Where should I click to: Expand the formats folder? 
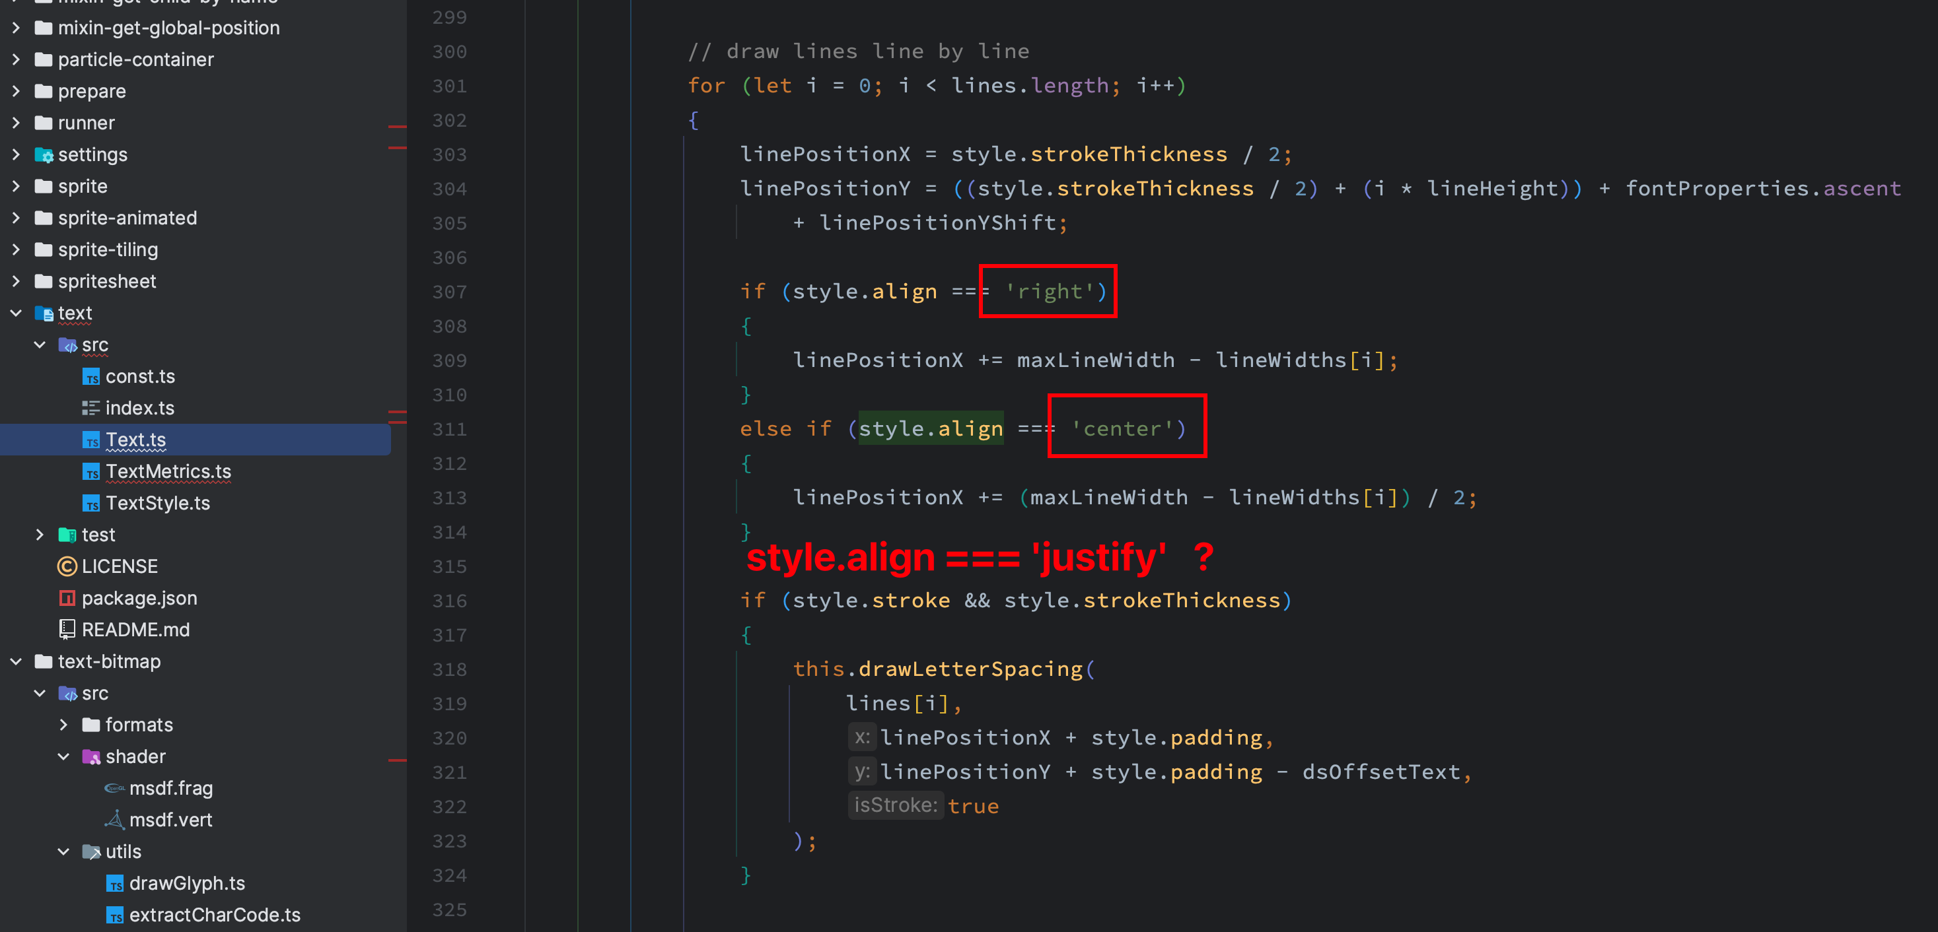(x=65, y=725)
